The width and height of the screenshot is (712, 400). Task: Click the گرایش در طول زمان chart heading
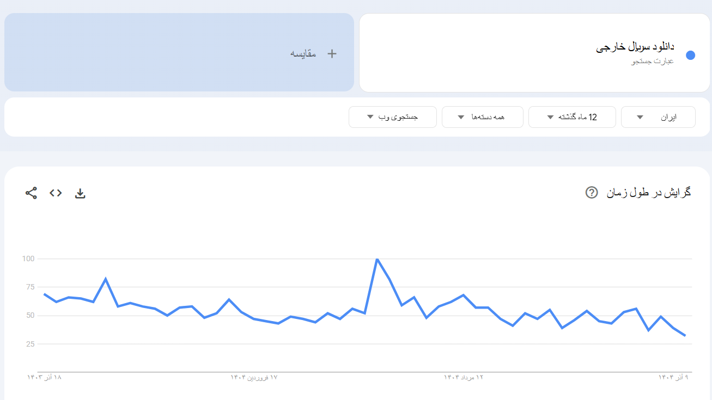pyautogui.click(x=649, y=193)
